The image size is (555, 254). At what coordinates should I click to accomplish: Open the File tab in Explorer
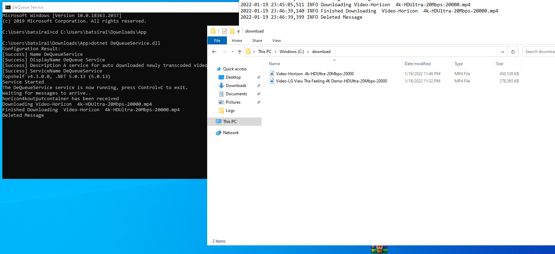click(217, 41)
